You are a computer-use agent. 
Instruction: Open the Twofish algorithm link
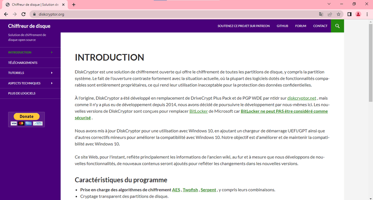(x=190, y=190)
